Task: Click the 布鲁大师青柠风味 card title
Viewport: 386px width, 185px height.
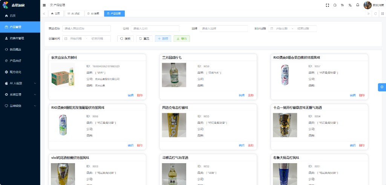Action: pyautogui.click(x=286, y=158)
